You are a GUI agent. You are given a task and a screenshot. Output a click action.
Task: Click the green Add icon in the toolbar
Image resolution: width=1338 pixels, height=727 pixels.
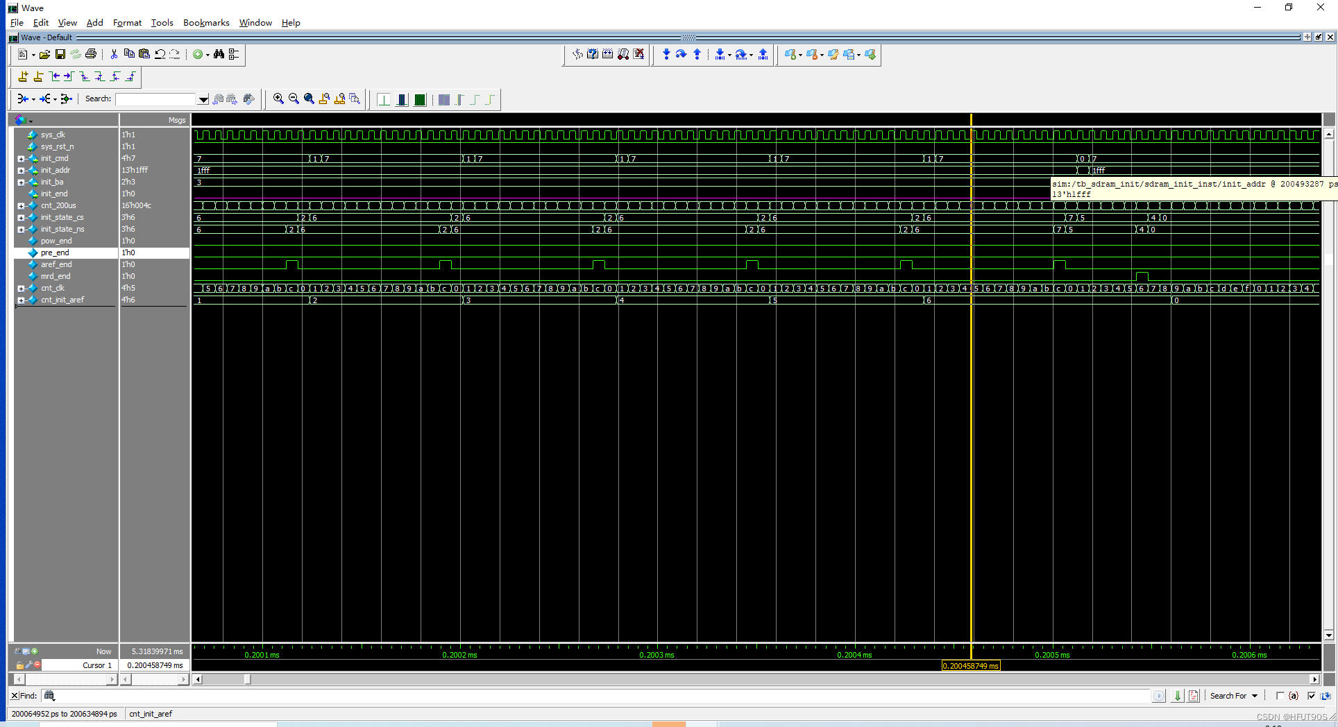coord(198,54)
